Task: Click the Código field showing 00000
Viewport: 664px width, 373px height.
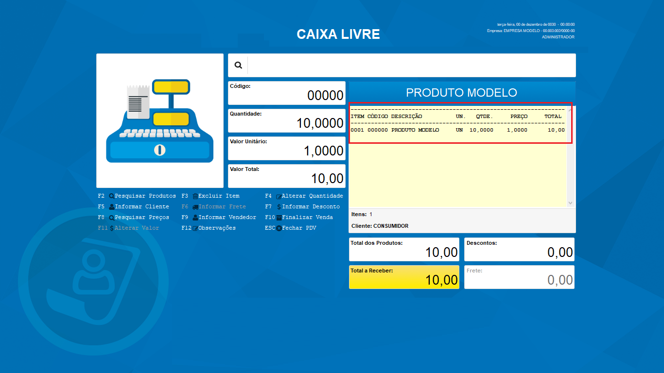Action: coord(287,93)
